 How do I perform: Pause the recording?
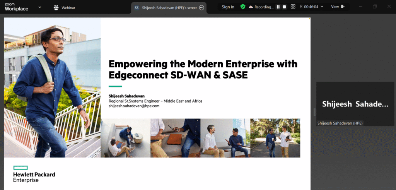point(278,7)
